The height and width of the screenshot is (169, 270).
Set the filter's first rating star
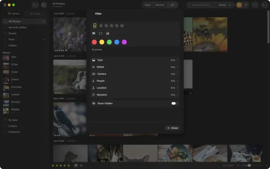101,26
